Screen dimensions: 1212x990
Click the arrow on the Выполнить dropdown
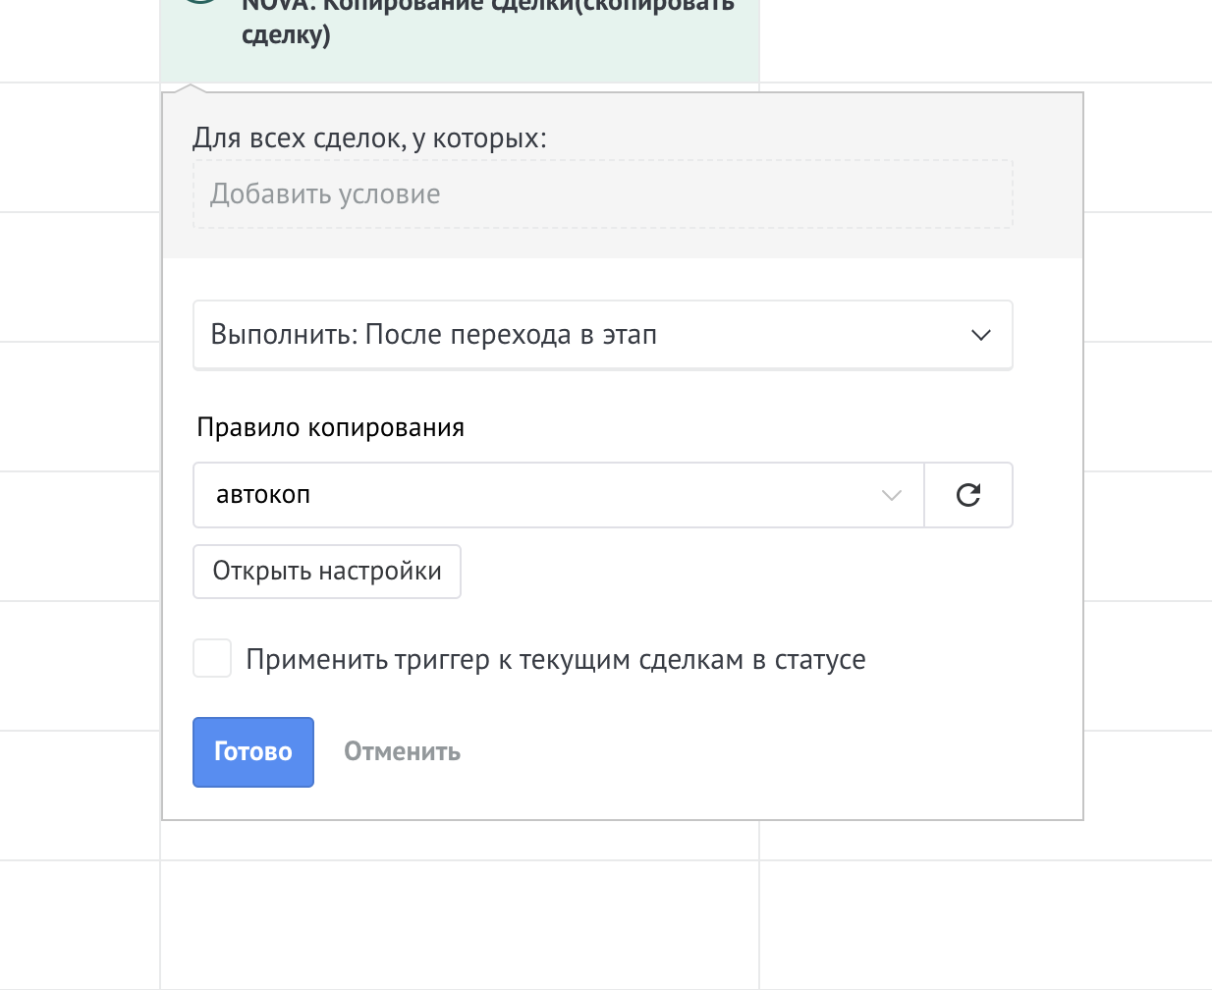(x=980, y=335)
